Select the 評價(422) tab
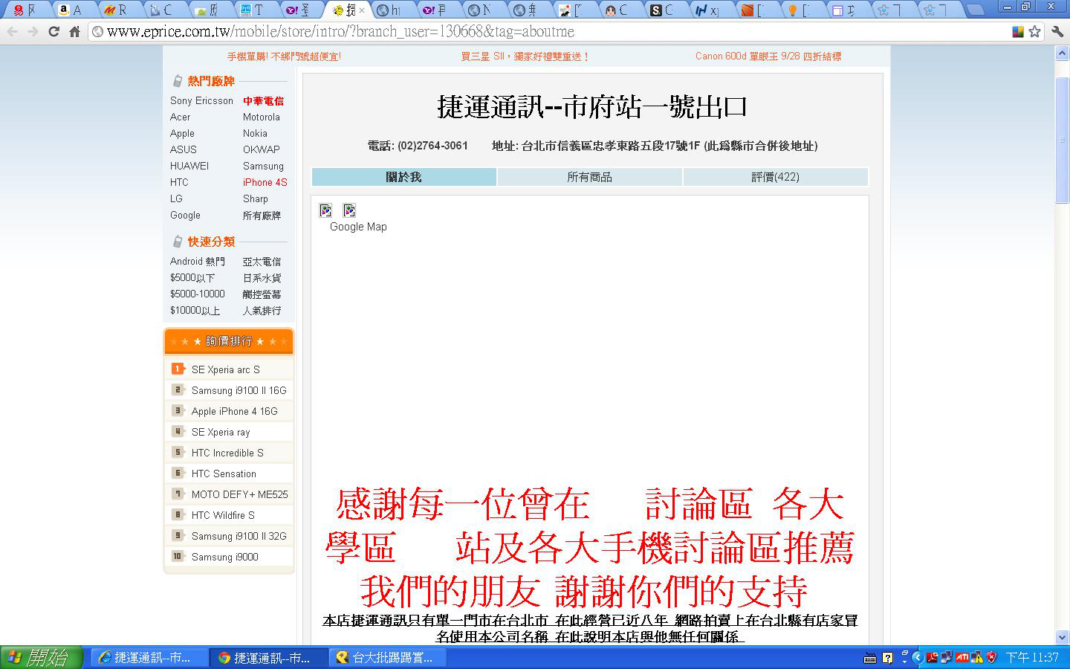Image resolution: width=1070 pixels, height=669 pixels. (x=775, y=177)
